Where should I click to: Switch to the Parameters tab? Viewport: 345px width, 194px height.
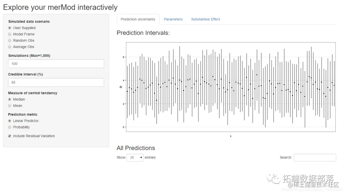173,19
